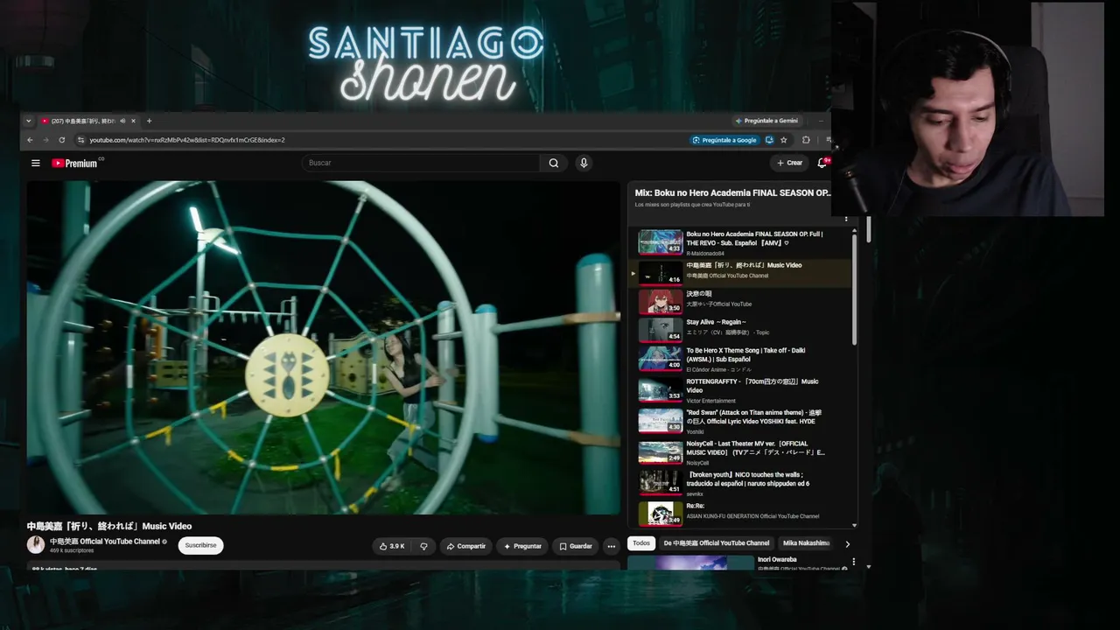
Task: Open the YouTube hamburger guide menu
Action: point(36,163)
